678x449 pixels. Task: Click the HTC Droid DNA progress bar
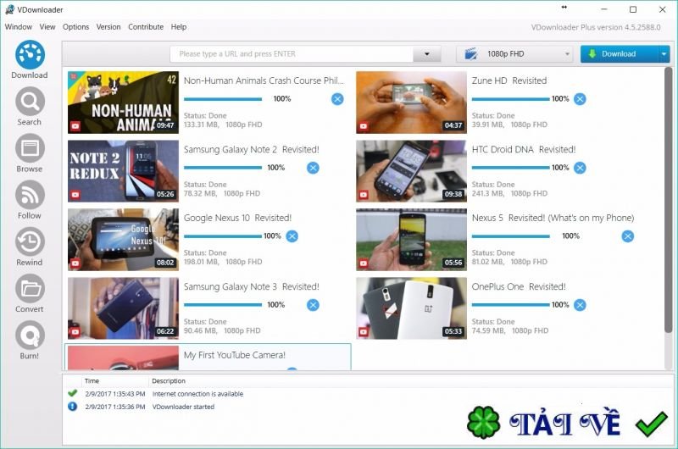coord(510,168)
